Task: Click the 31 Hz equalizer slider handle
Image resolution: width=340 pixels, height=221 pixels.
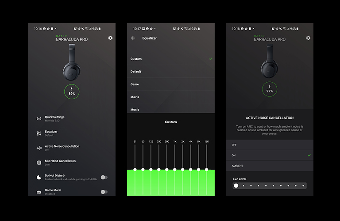Action: (x=135, y=169)
